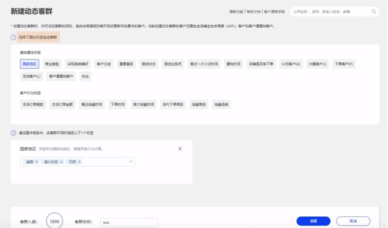Toggle the 采购品类偏好 tag
Viewport: 388px width, 228px height.
click(x=78, y=64)
